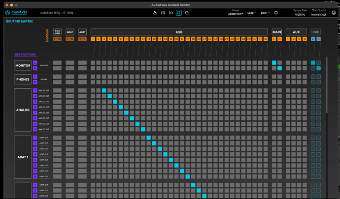
Task: Click Phones destination R purple box
Action: point(35,82)
